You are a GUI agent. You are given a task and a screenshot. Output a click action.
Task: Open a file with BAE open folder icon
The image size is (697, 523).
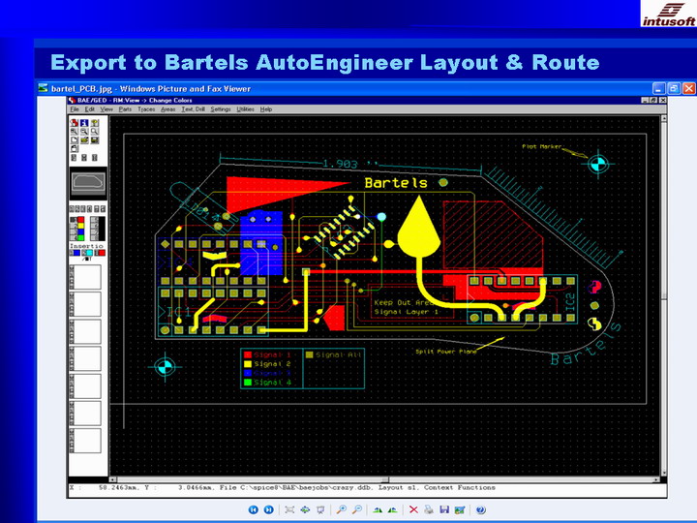point(84,140)
